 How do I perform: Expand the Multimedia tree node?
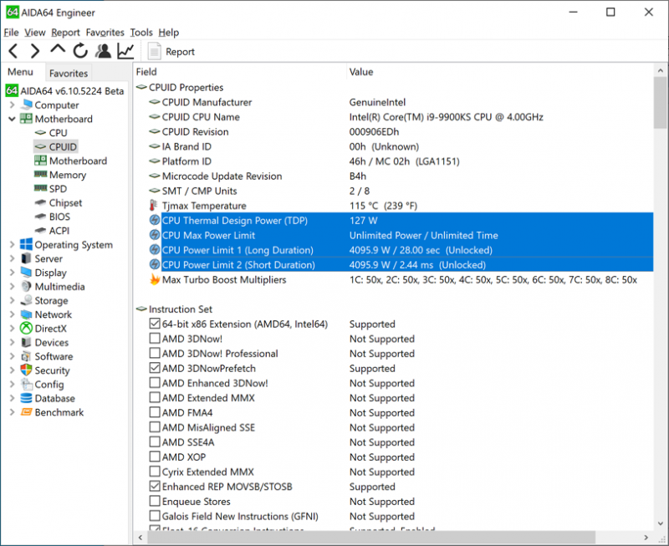tap(12, 286)
